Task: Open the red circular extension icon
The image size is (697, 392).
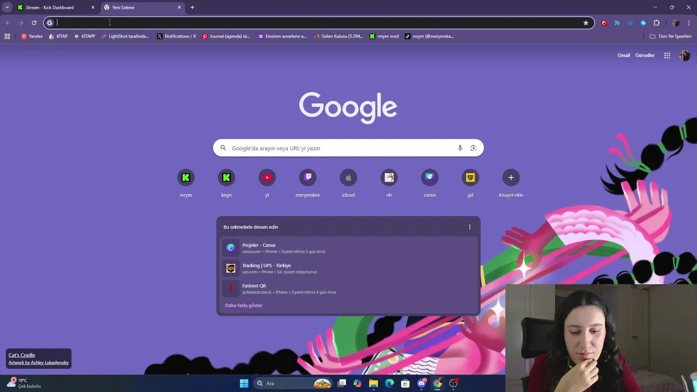Action: (604, 23)
